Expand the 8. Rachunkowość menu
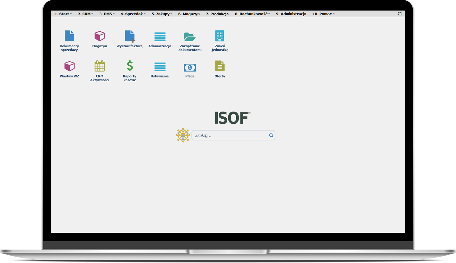Viewport: 456px width, 263px height. point(252,14)
